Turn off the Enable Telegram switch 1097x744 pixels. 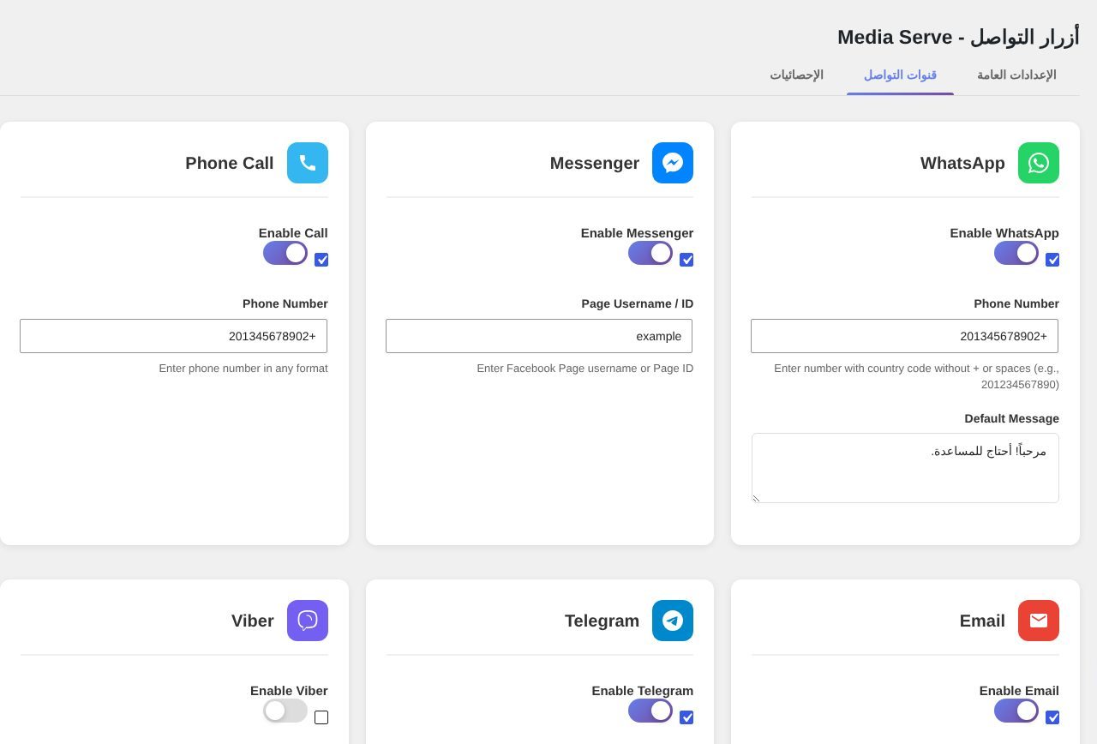pos(650,711)
